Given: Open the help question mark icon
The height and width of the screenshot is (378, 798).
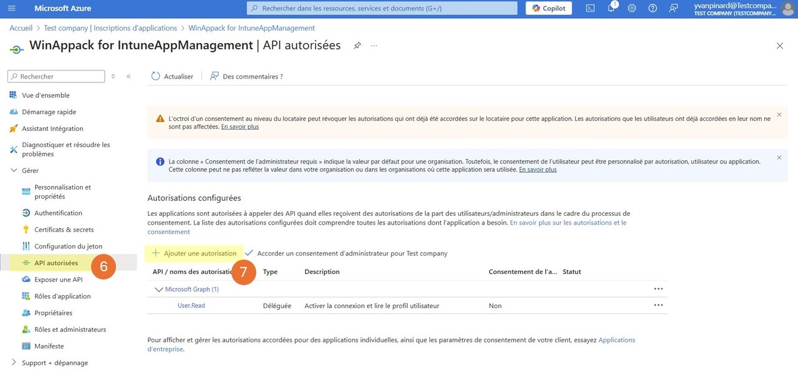Looking at the screenshot, I should pyautogui.click(x=653, y=8).
